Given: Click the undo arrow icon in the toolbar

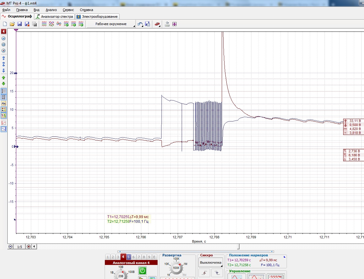Looking at the screenshot, I should click(x=140, y=24).
